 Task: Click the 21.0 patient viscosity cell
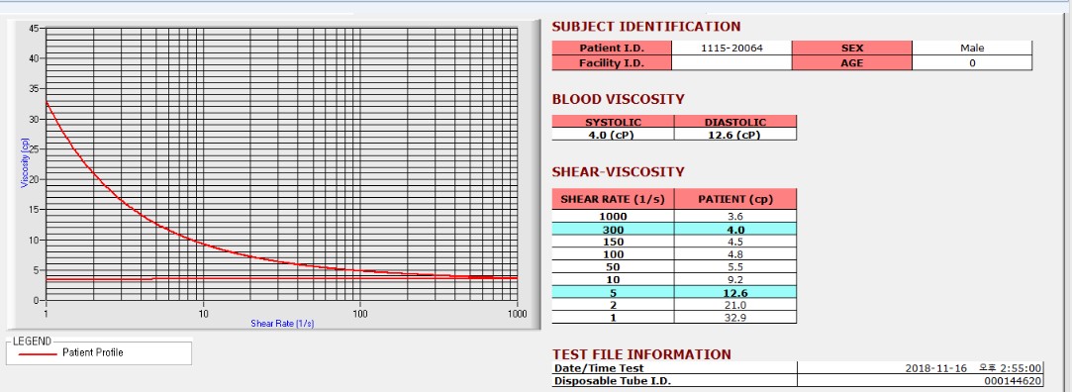pos(734,305)
